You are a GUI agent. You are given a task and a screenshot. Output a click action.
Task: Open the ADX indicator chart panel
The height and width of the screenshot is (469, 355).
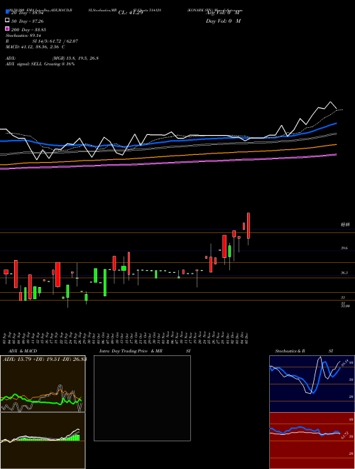tap(43, 384)
